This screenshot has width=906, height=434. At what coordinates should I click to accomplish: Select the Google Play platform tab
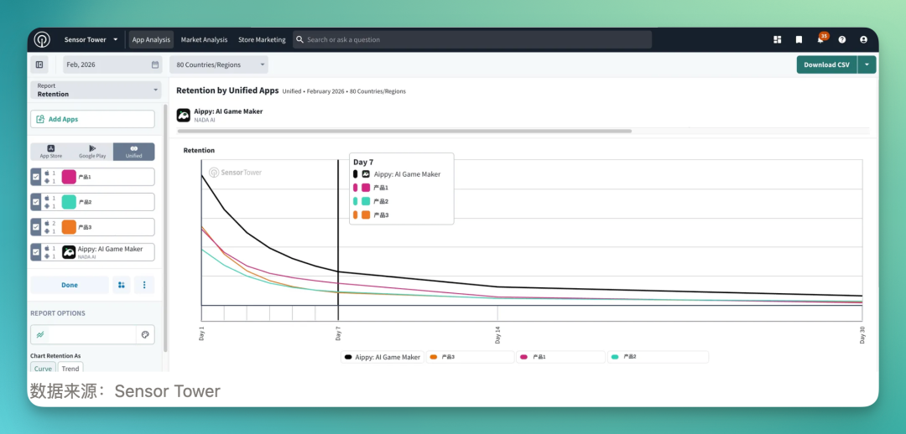tap(92, 152)
